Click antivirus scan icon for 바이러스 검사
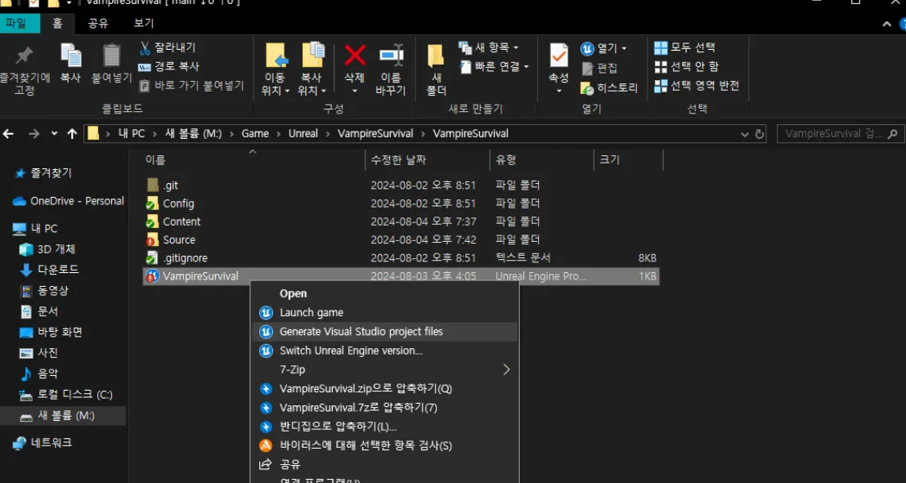Image resolution: width=906 pixels, height=483 pixels. coord(266,445)
